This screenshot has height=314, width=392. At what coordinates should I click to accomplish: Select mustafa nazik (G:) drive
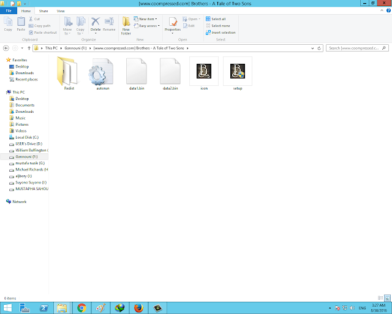tap(27, 163)
